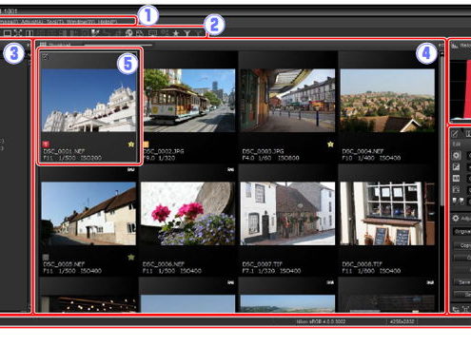Click the file name DSC_0004.NEF
This screenshot has width=471, height=347.
pyautogui.click(x=363, y=151)
